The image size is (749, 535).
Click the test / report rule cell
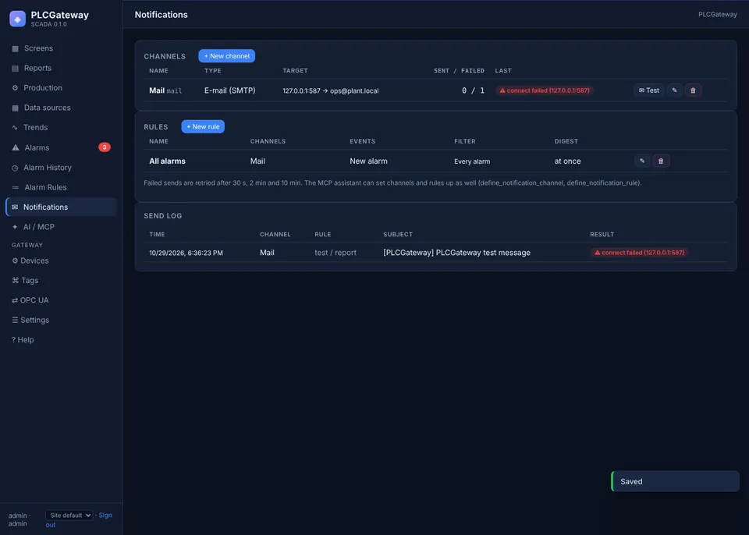pos(335,253)
